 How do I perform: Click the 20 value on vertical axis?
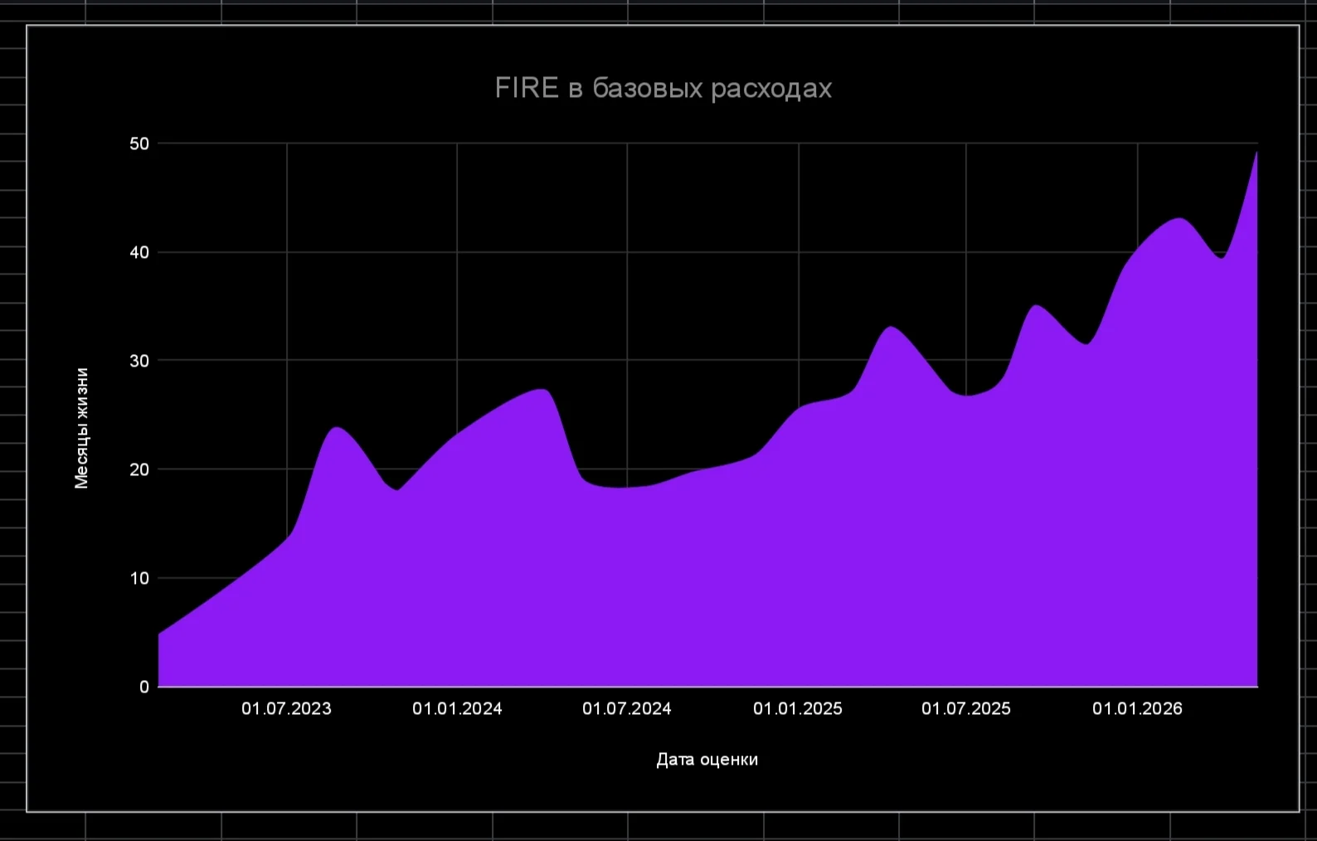pos(139,469)
